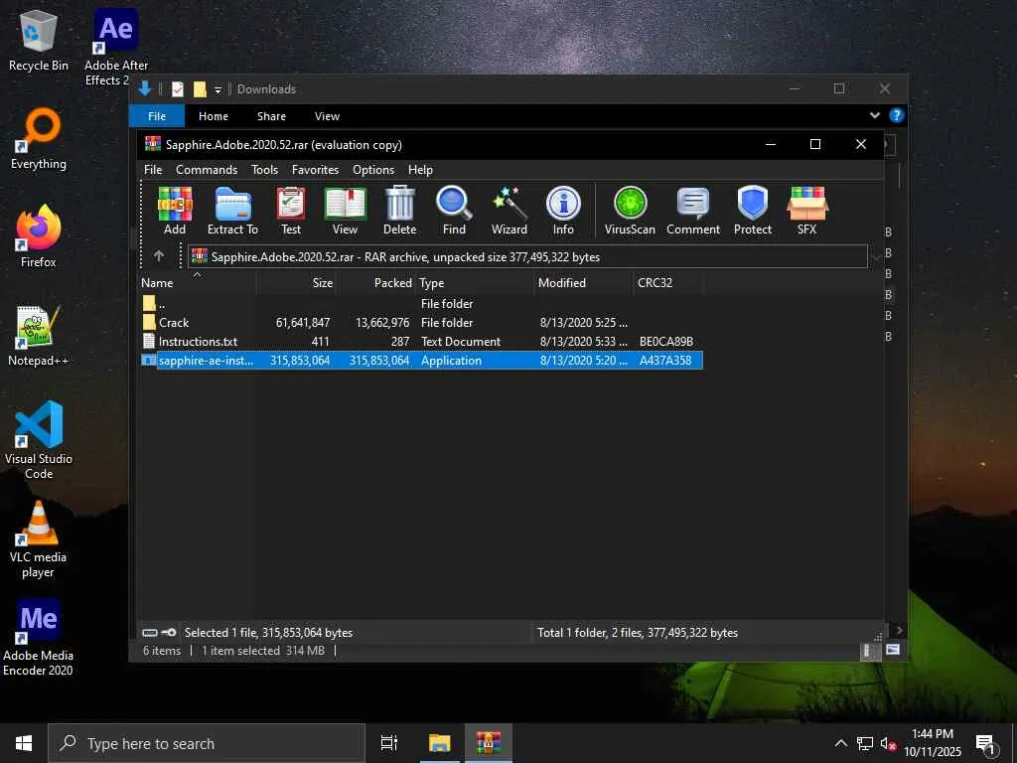Sort by the CRC32 column header

[668, 283]
